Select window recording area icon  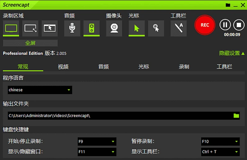(x=50, y=28)
